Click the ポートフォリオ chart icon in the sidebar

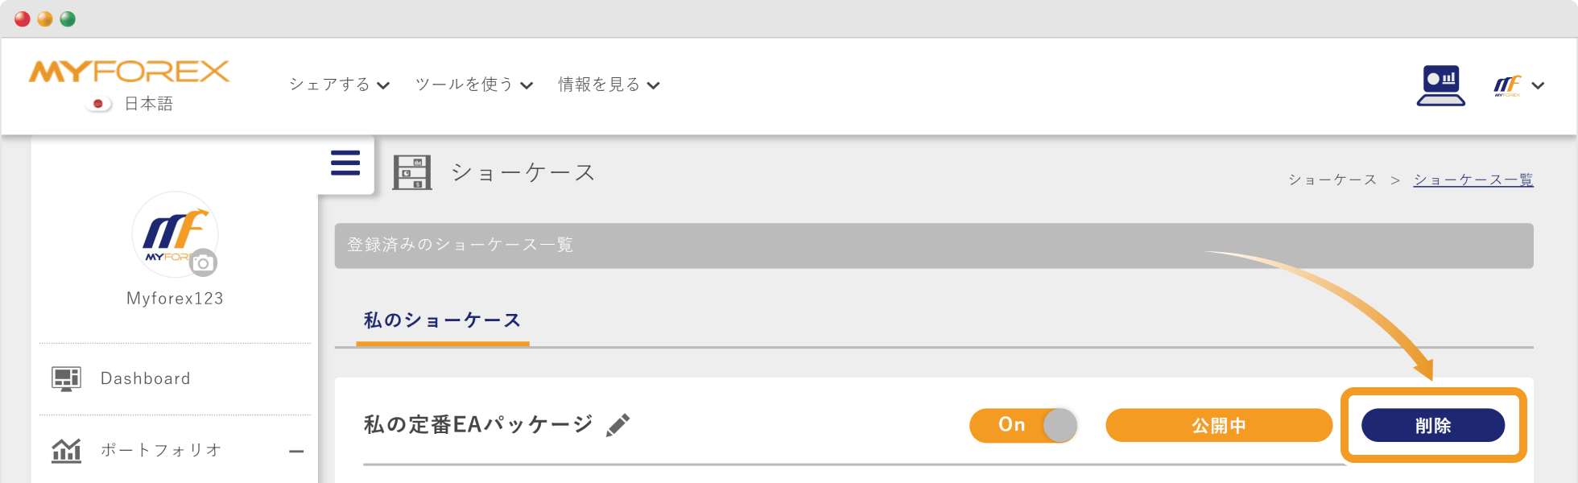(x=67, y=450)
